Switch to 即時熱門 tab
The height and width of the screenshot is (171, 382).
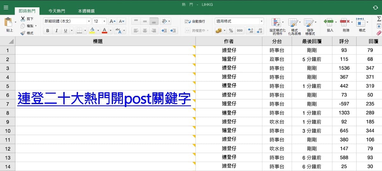27,11
